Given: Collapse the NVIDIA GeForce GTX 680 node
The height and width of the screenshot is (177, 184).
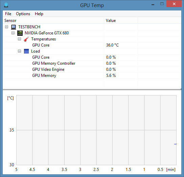Looking at the screenshot, I should pos(13,33).
